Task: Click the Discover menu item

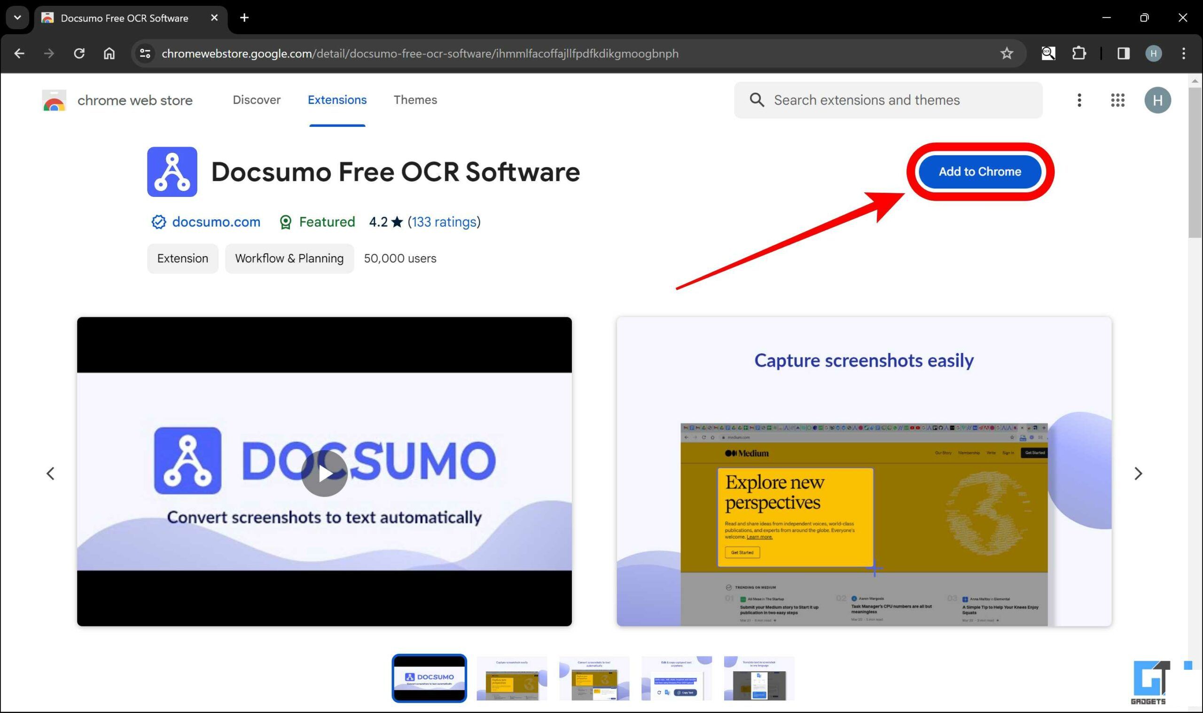Action: pyautogui.click(x=257, y=100)
